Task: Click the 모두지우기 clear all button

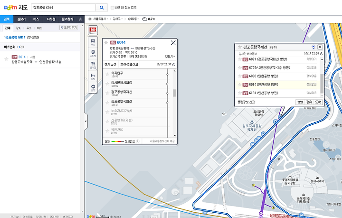Action: (x=69, y=28)
